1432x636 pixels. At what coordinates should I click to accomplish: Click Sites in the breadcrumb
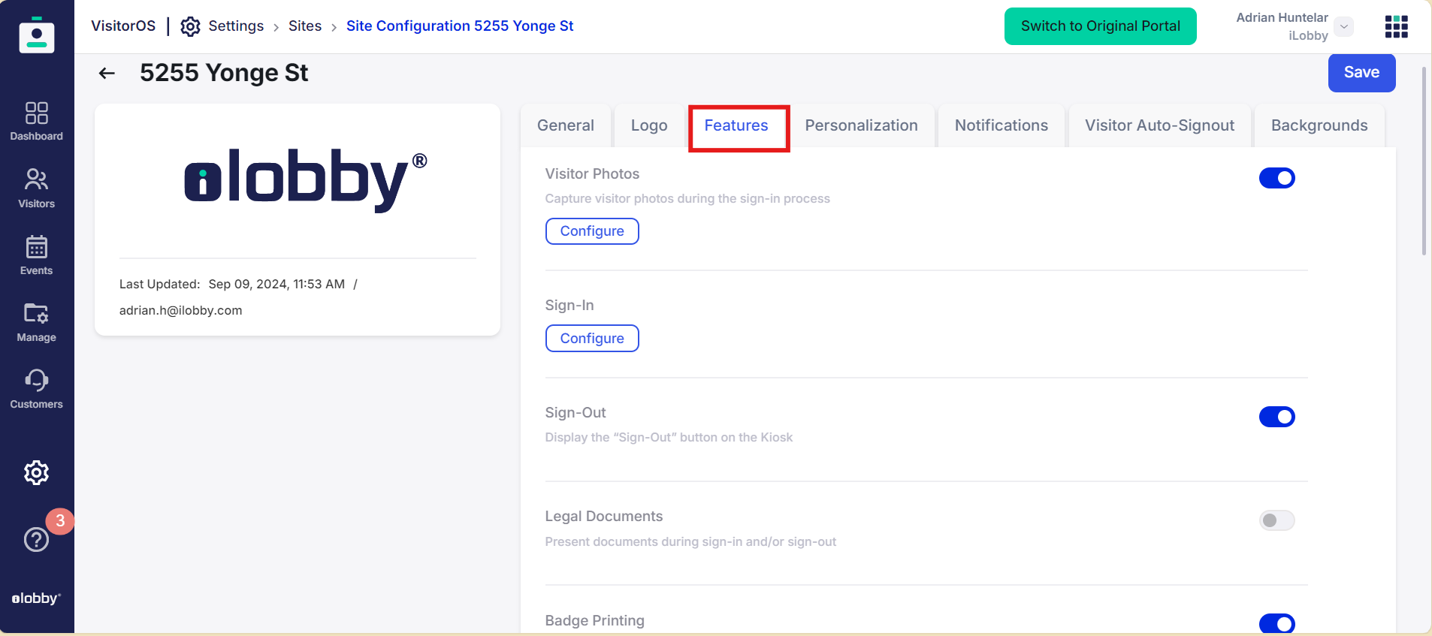coord(305,26)
